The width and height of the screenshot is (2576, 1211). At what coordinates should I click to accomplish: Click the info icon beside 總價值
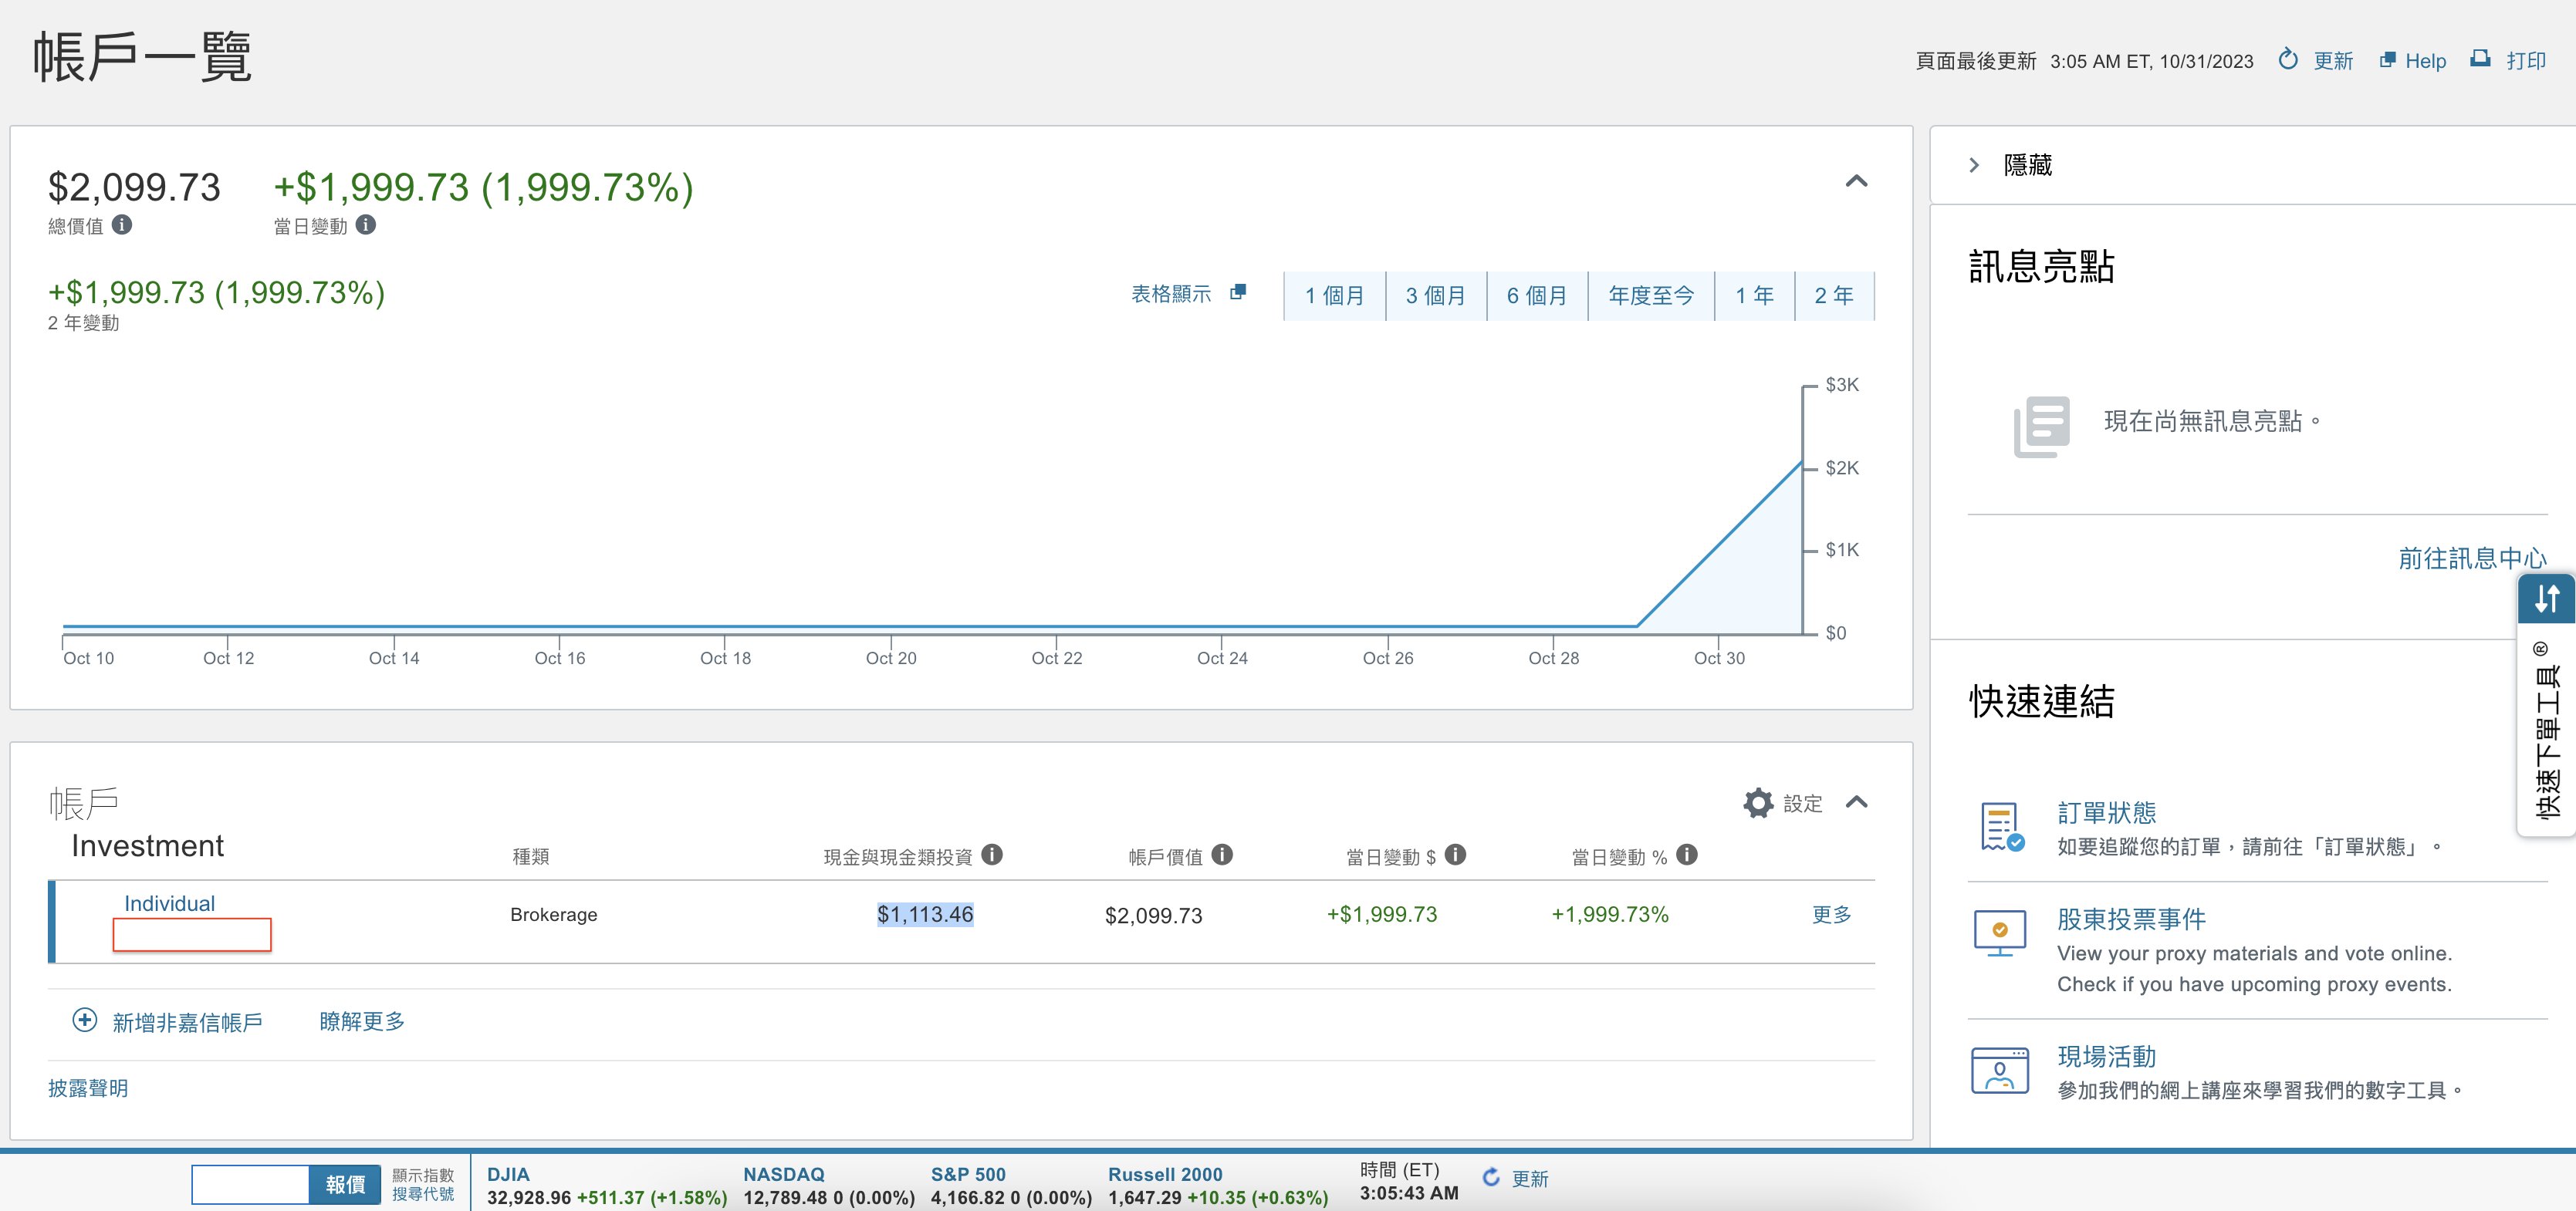(x=122, y=224)
